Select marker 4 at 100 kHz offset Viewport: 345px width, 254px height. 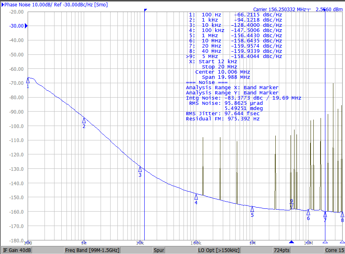coord(196,196)
